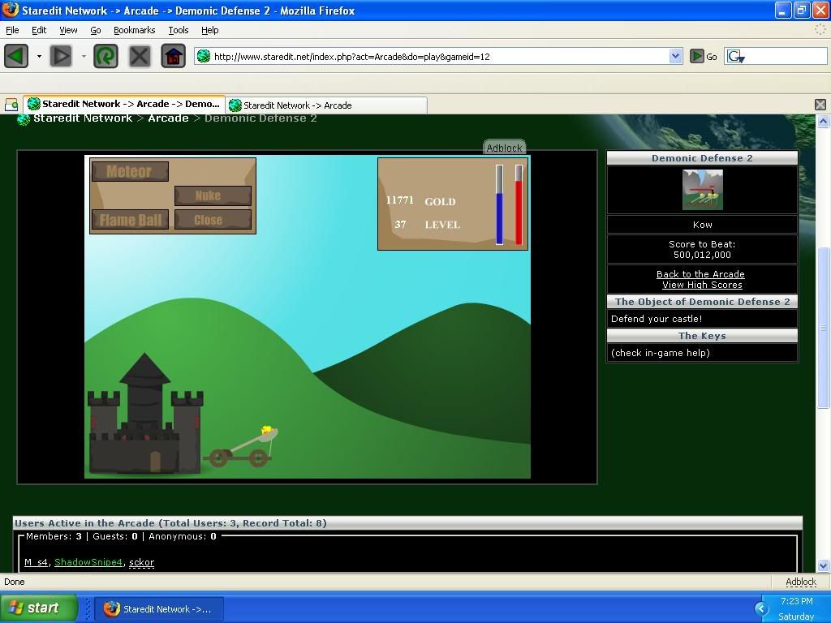Image resolution: width=831 pixels, height=623 pixels.
Task: Open the View High Scores link
Action: [702, 285]
